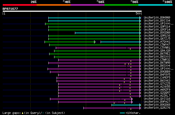Select the UniRef100_B6SV63 label
This screenshot has width=175, height=115.
157,81
